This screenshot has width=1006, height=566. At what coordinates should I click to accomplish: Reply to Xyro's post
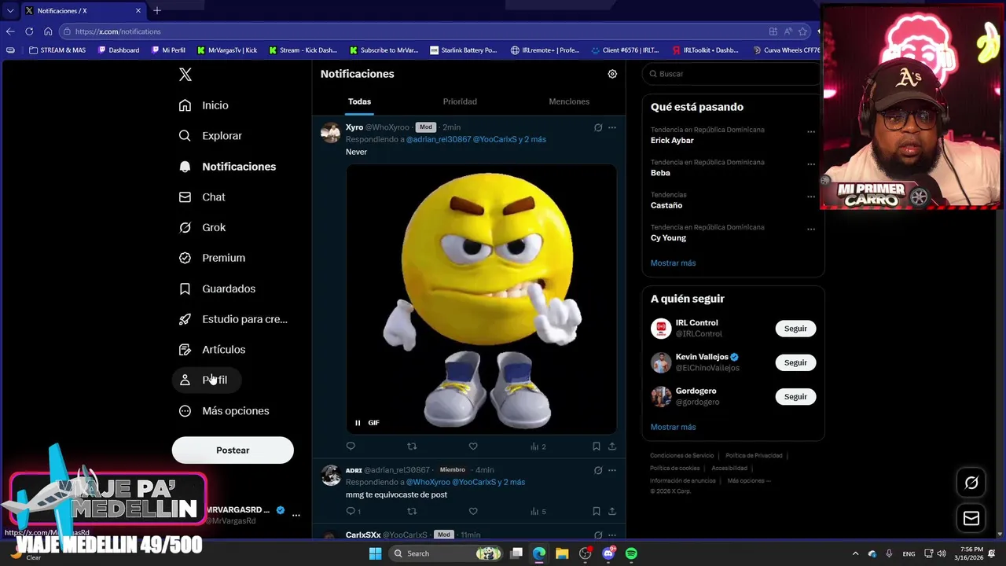(x=351, y=447)
